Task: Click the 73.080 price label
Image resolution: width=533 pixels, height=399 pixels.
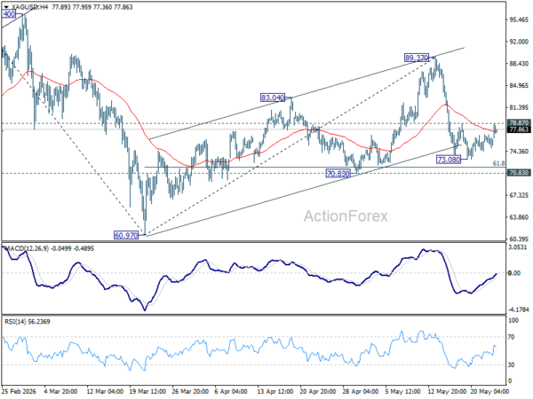Action: click(449, 160)
